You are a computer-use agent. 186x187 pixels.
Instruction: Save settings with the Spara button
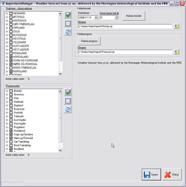(x=151, y=175)
